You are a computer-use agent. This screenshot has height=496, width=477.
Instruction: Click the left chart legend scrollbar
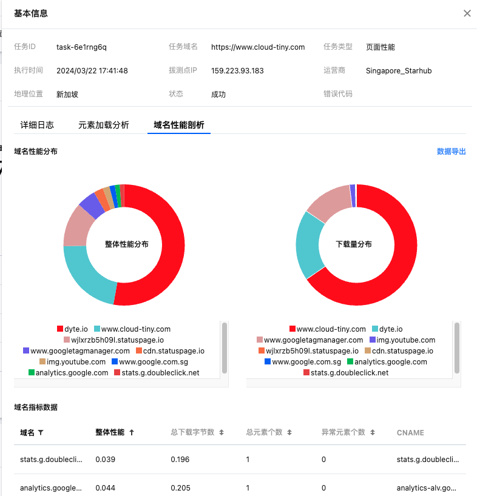225,348
